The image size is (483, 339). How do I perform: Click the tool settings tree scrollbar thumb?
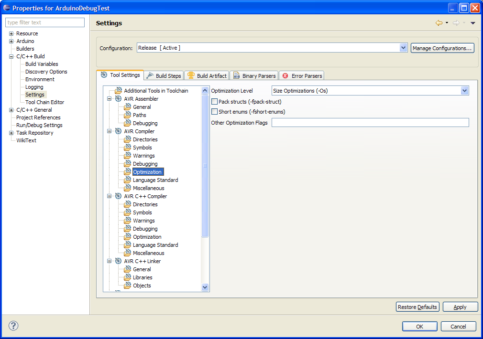pos(205,166)
